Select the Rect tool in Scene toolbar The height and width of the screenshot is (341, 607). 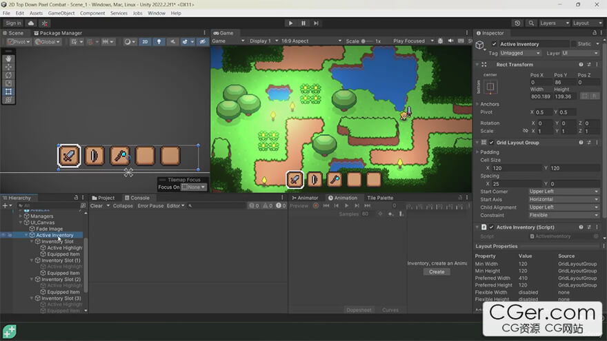(x=8, y=92)
